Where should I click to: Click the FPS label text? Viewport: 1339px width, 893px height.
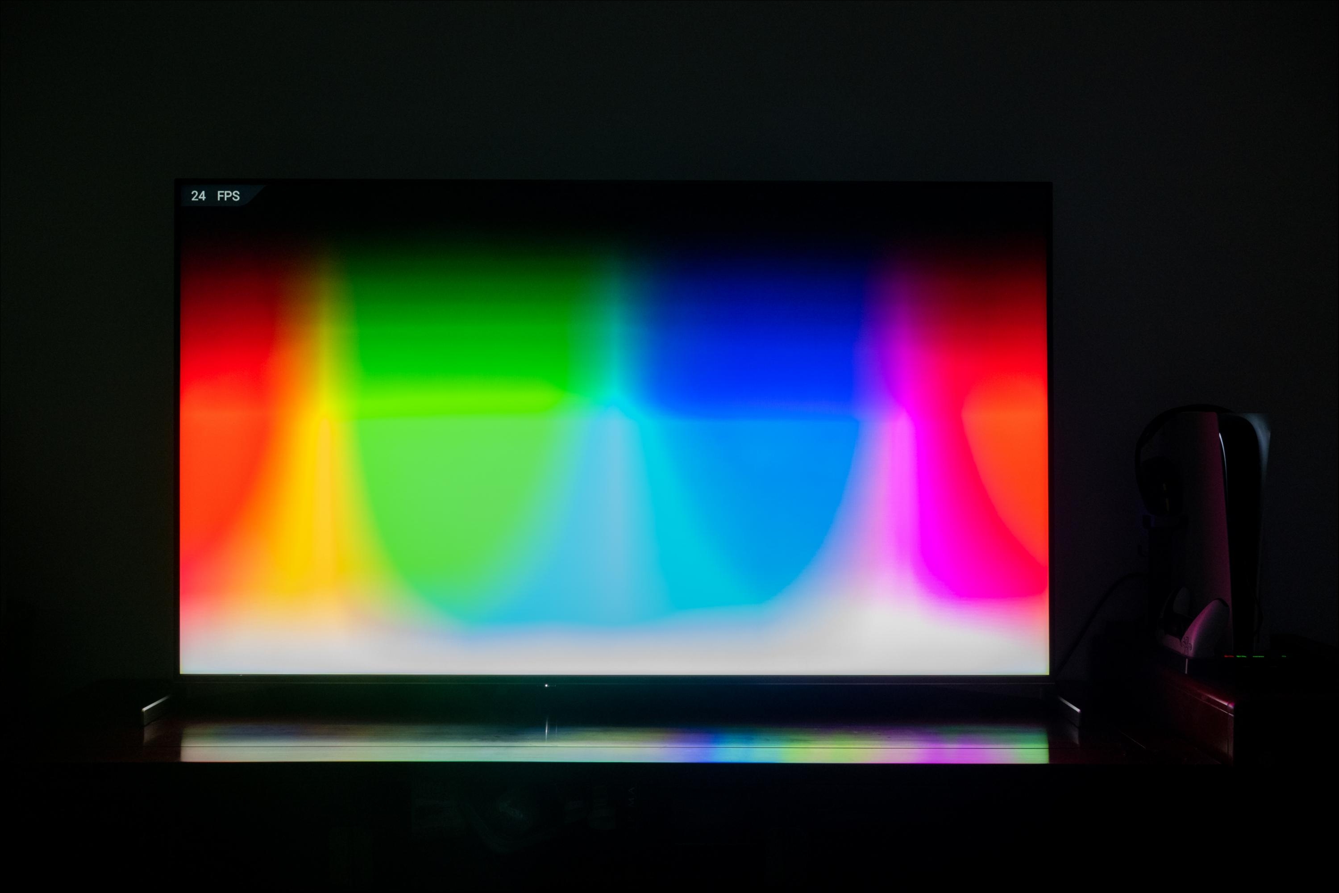point(228,196)
